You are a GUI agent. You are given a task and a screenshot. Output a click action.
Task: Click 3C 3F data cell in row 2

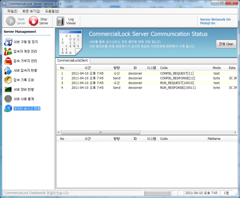(x=233, y=78)
